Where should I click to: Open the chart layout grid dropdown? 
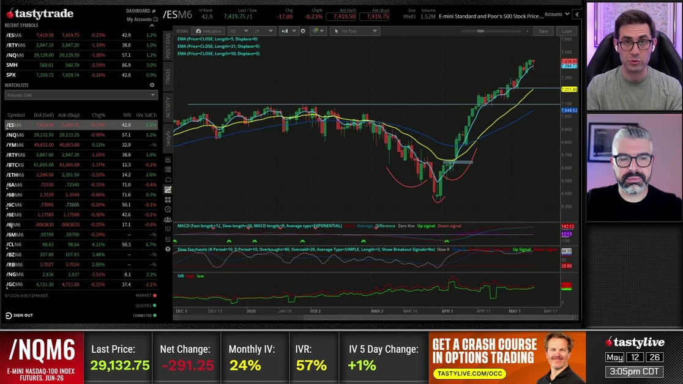pos(318,31)
